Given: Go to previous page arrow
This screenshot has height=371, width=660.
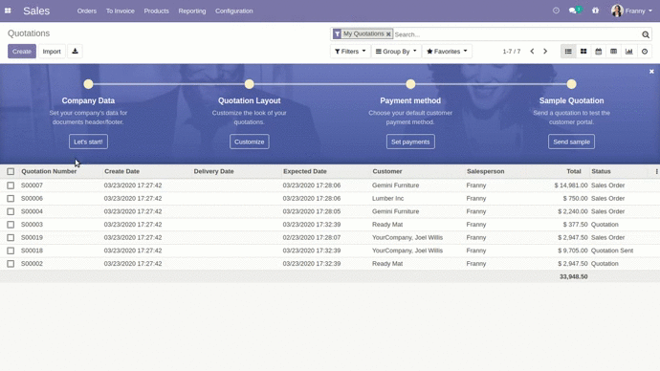Looking at the screenshot, I should point(532,52).
